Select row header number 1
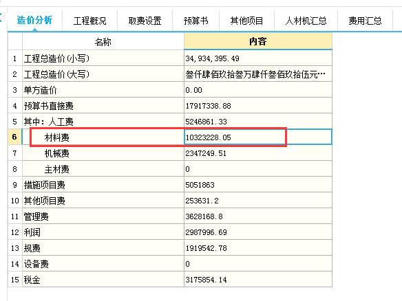Viewport: 402px width, 301px height. pos(15,58)
